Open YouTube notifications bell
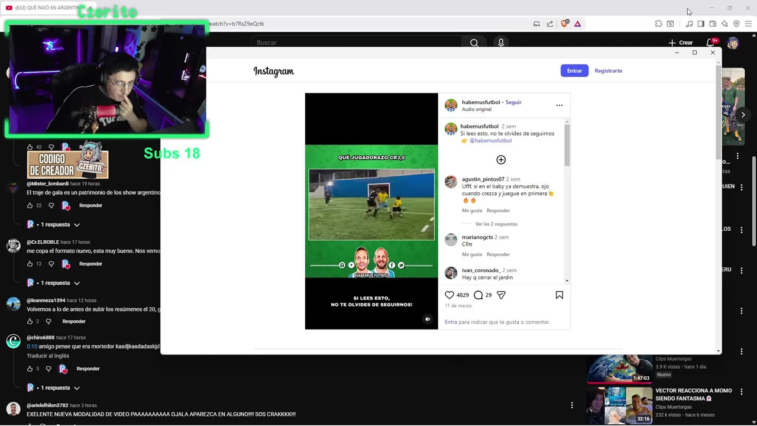Image resolution: width=757 pixels, height=426 pixels. click(710, 43)
